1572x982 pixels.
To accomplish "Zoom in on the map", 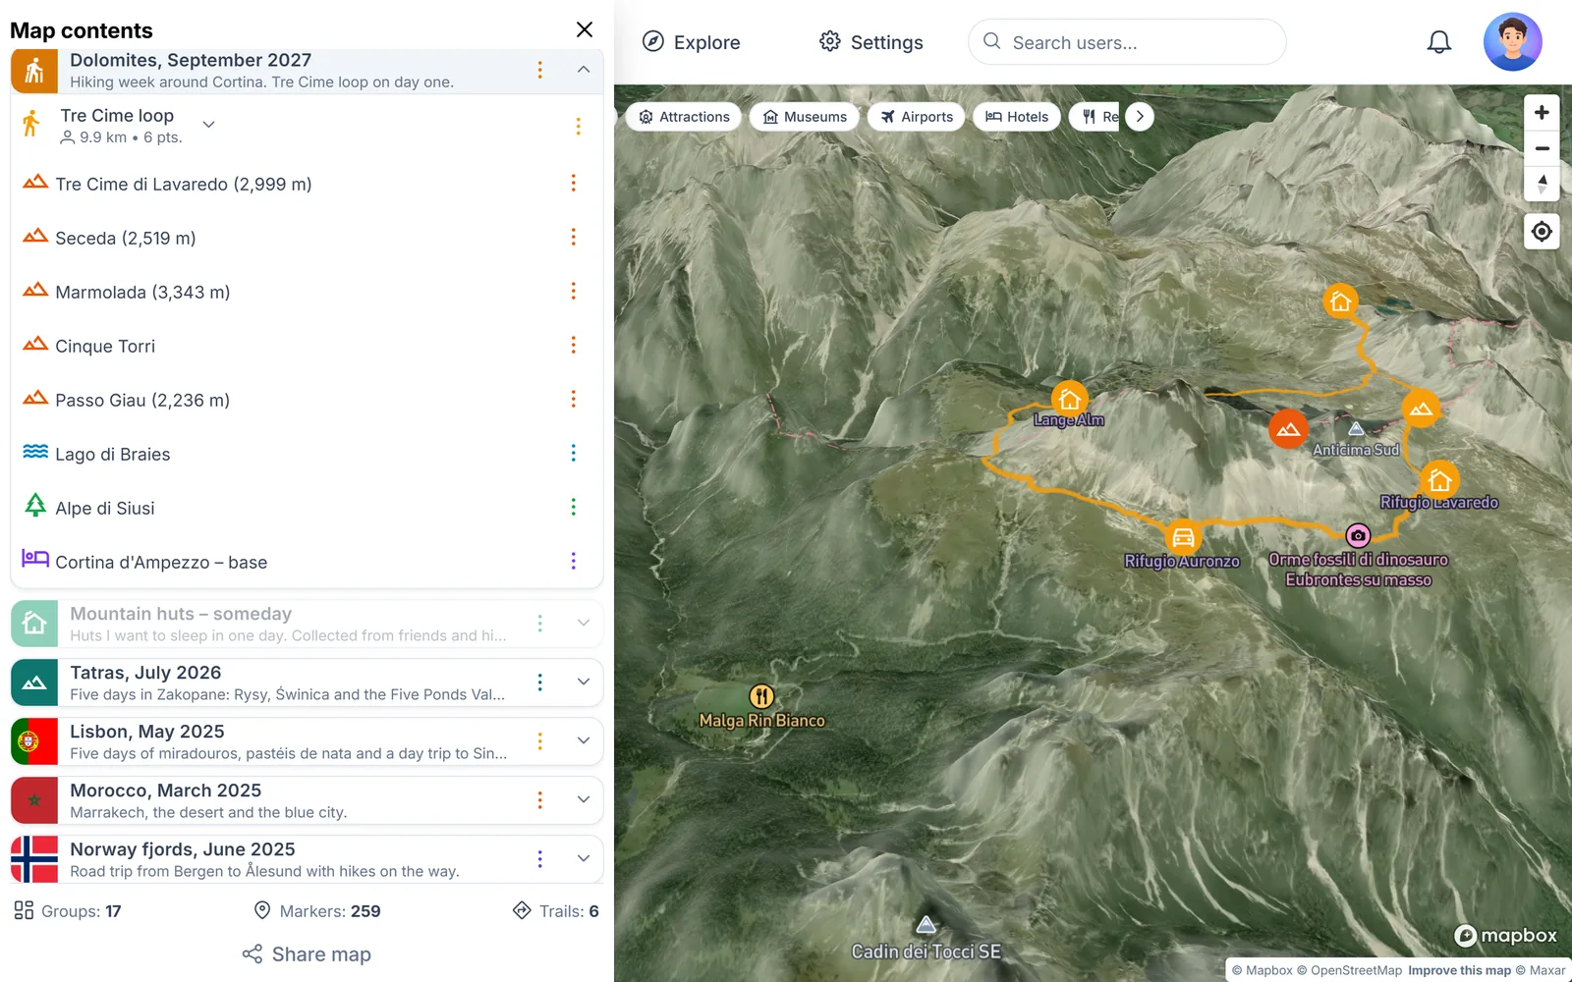I will (1542, 113).
